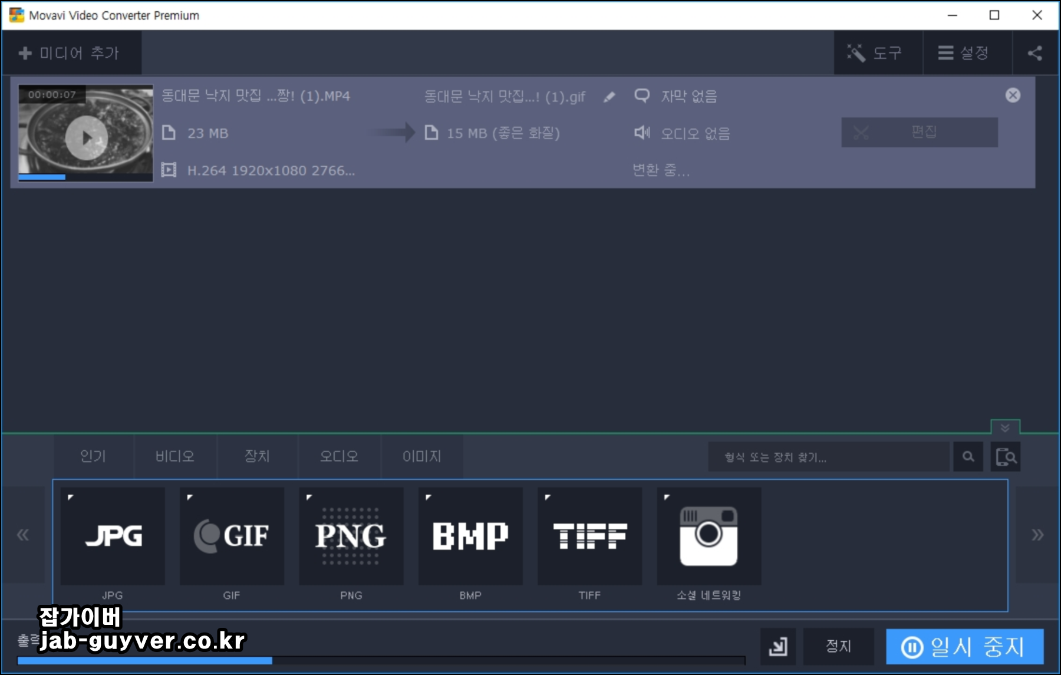Expand TIFF presets via corner arrow
This screenshot has height=675, width=1061.
548,497
